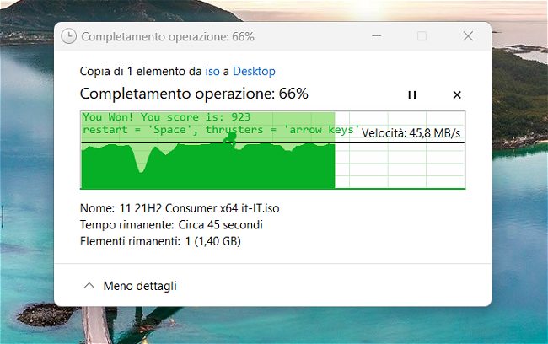Open the 'iso' source folder link
This screenshot has width=548, height=344.
(x=212, y=72)
